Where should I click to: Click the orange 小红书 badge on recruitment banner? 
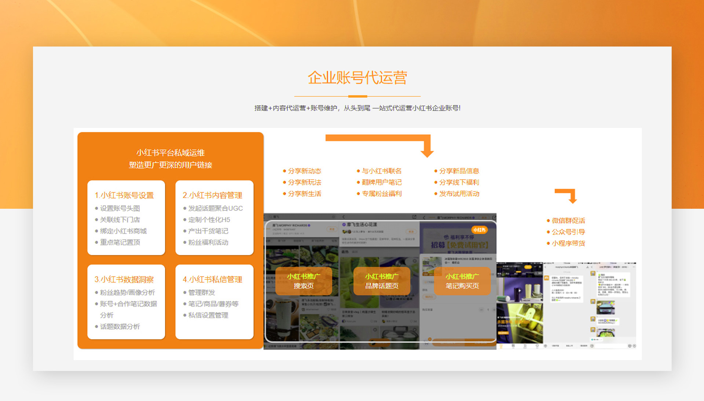pos(479,230)
